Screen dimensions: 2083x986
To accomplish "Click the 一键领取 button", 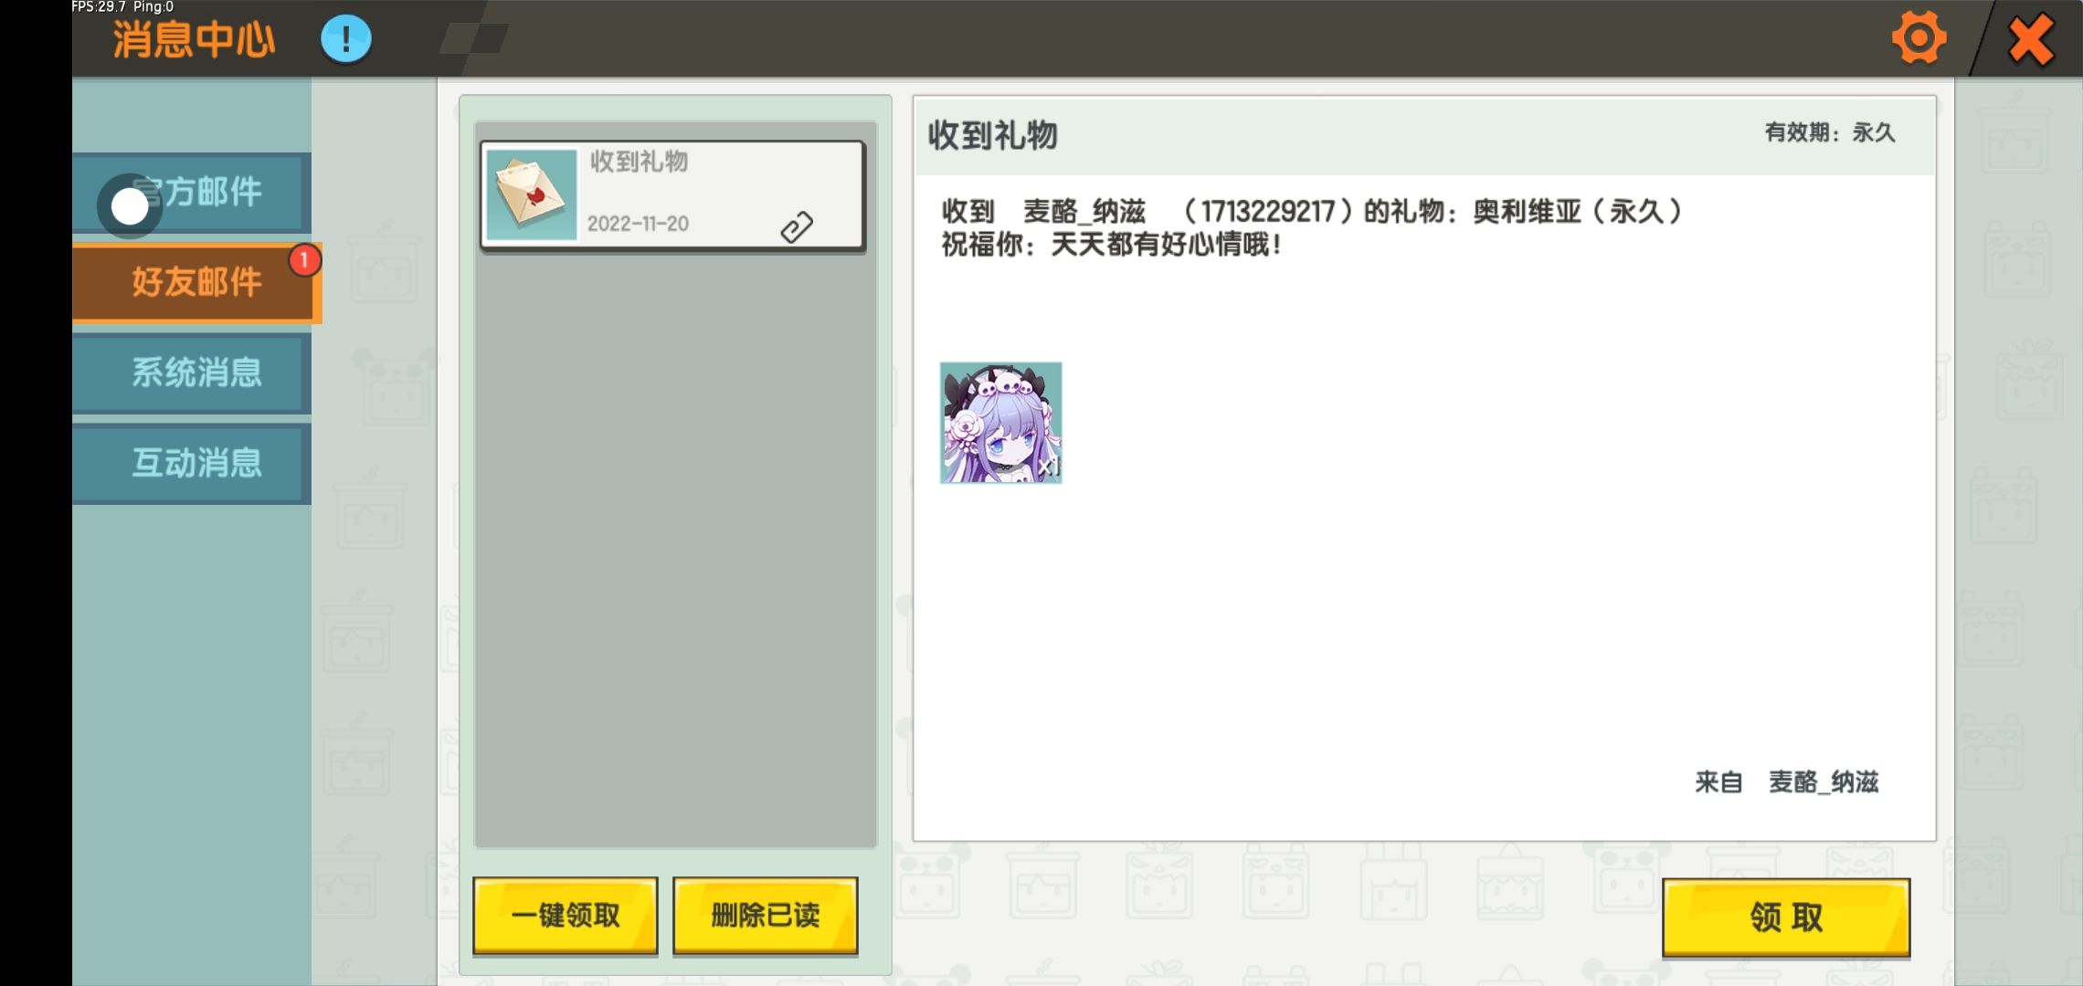I will coord(566,916).
